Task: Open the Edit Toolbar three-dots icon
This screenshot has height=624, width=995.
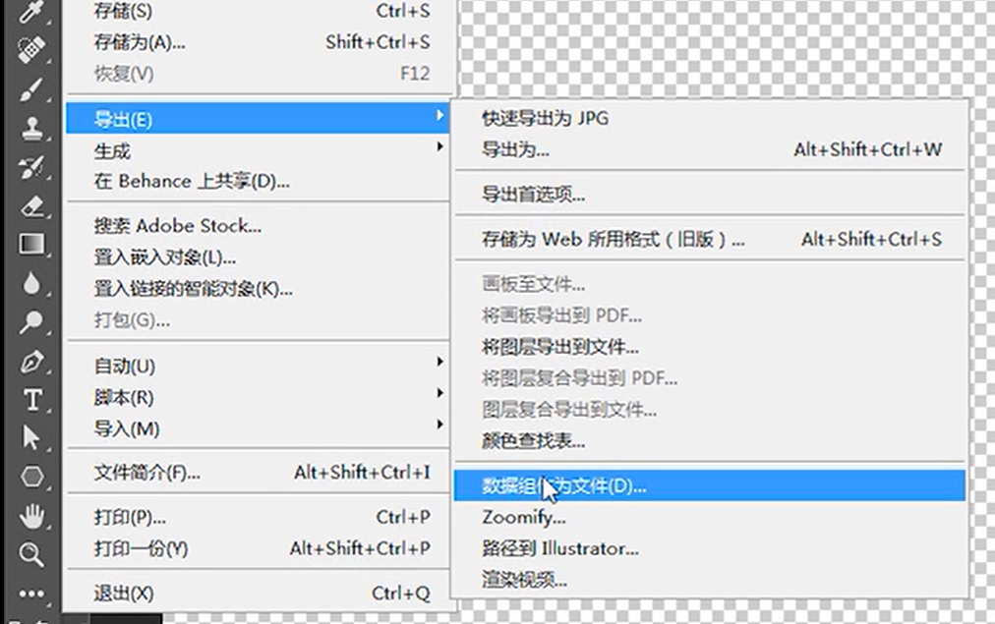Action: (30, 595)
